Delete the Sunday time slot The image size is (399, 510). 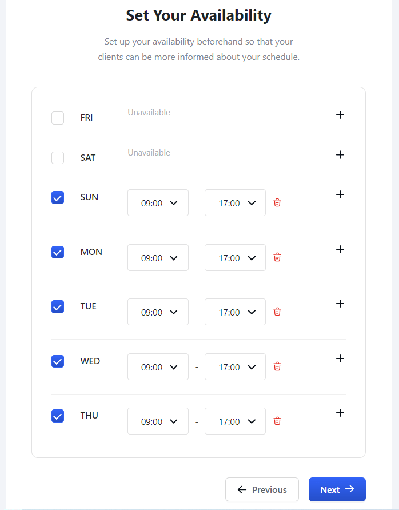pos(277,202)
